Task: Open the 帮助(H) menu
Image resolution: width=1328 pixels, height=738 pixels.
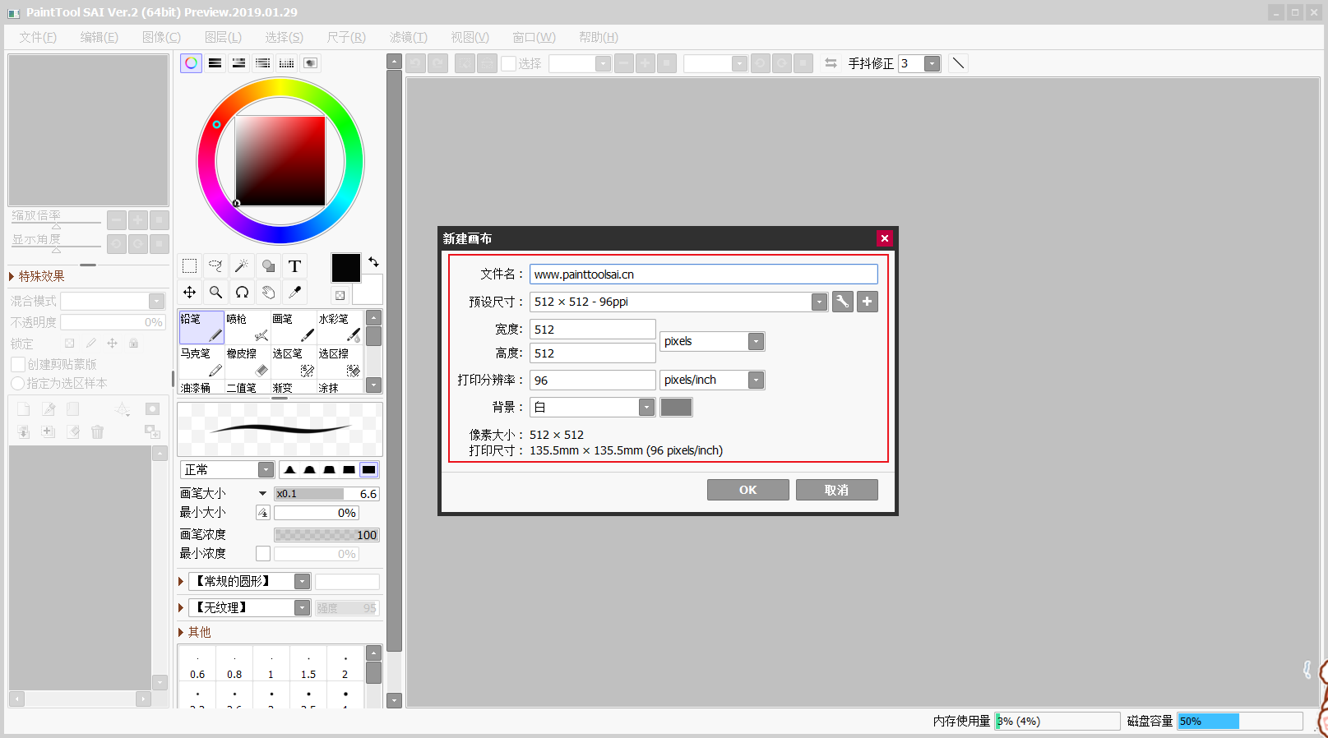Action: [599, 37]
